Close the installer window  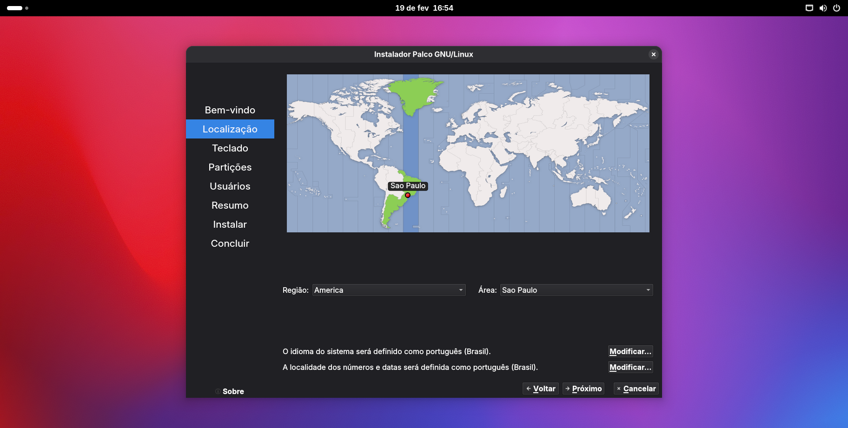click(654, 54)
